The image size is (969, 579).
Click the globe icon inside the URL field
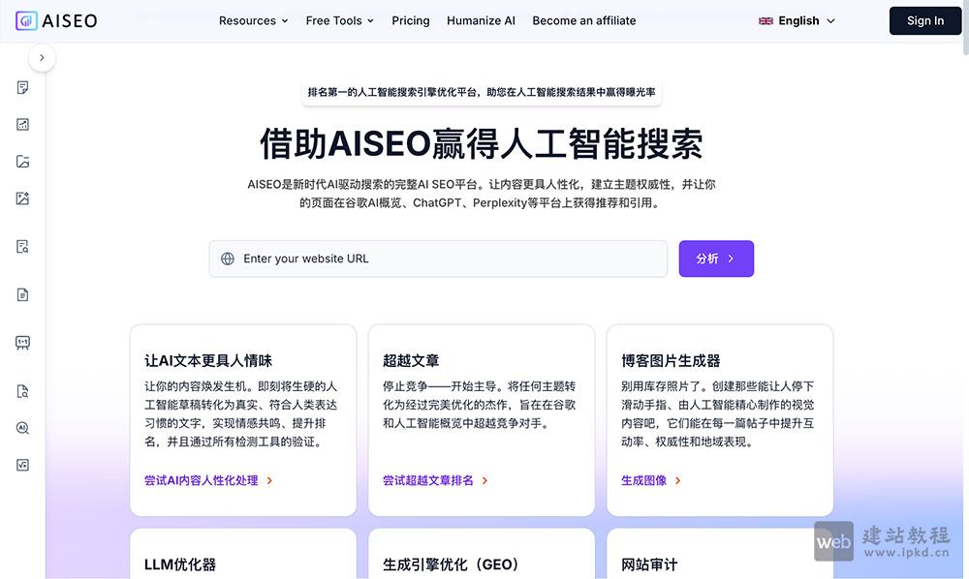(227, 259)
